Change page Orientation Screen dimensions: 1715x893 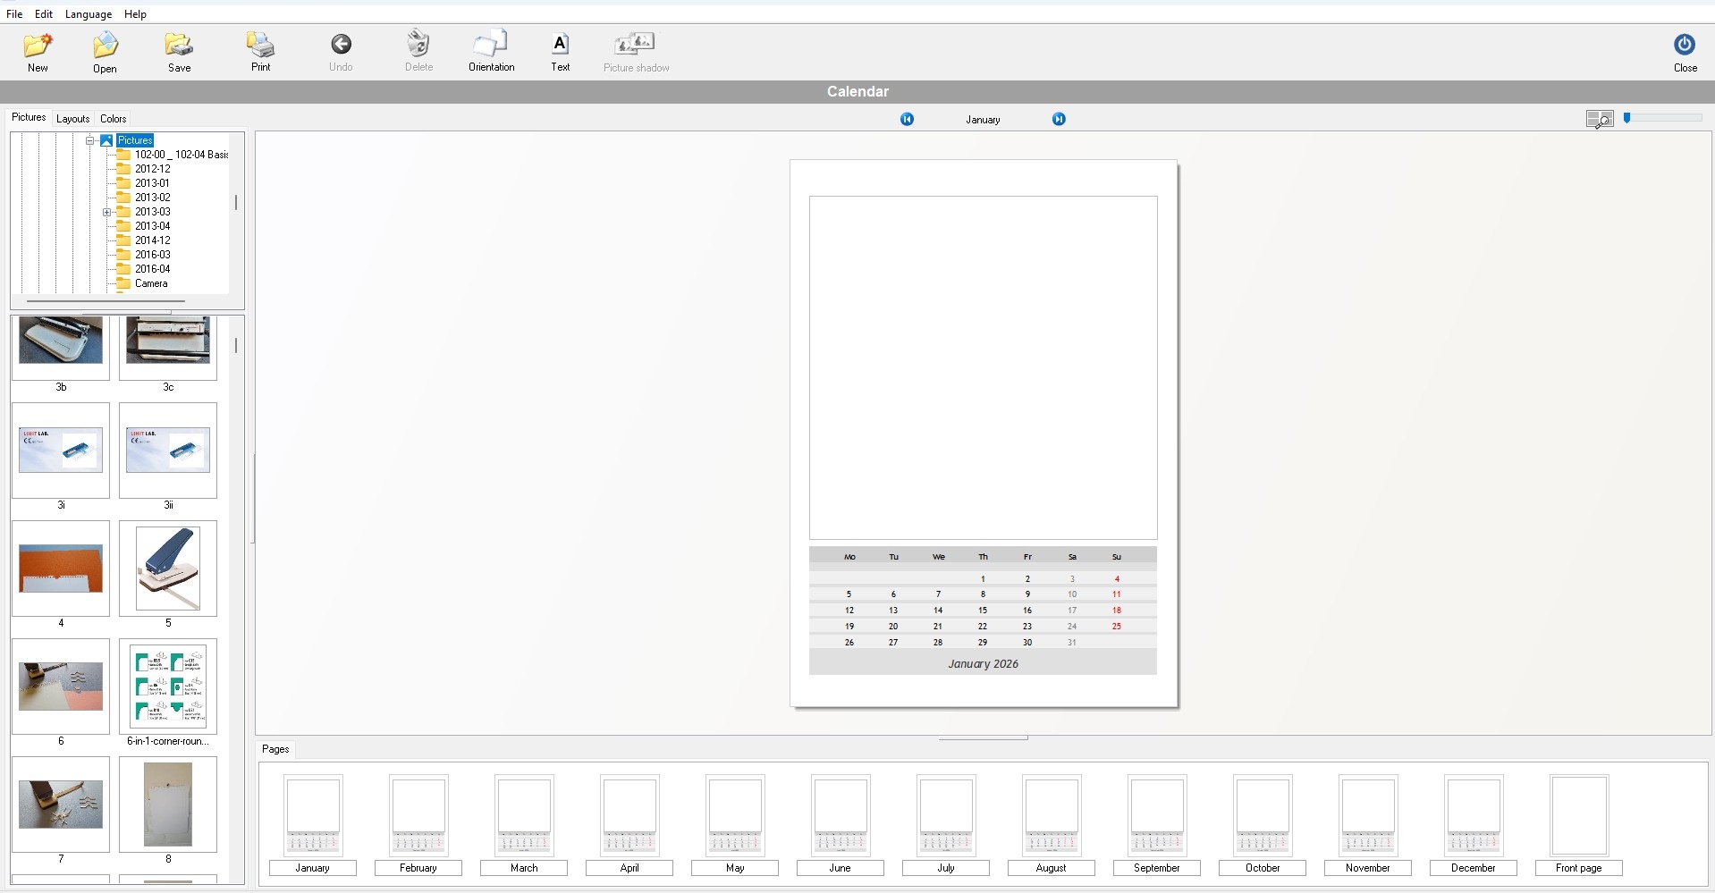(x=491, y=52)
